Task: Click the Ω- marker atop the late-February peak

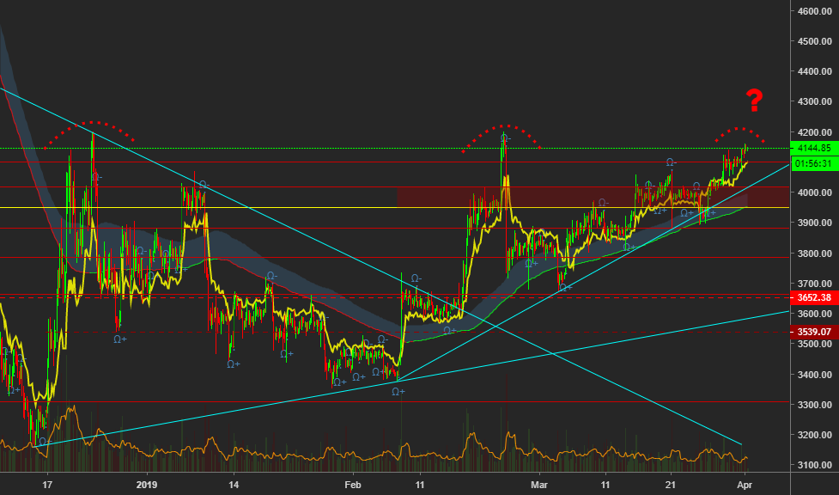Action: 507,137
